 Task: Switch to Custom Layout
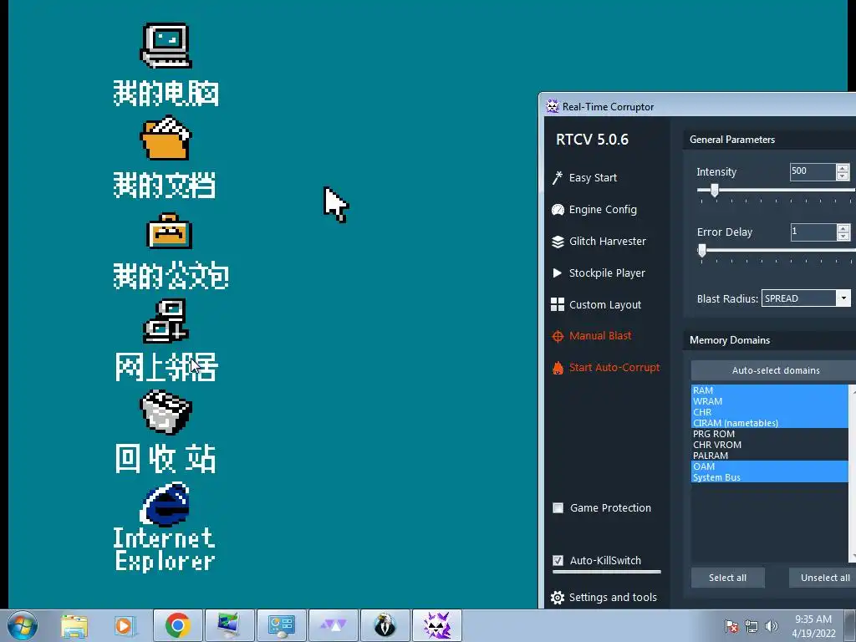pos(605,304)
